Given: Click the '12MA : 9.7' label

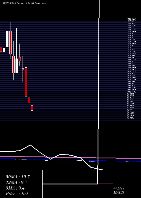Looking at the screenshot, I should (17, 182).
